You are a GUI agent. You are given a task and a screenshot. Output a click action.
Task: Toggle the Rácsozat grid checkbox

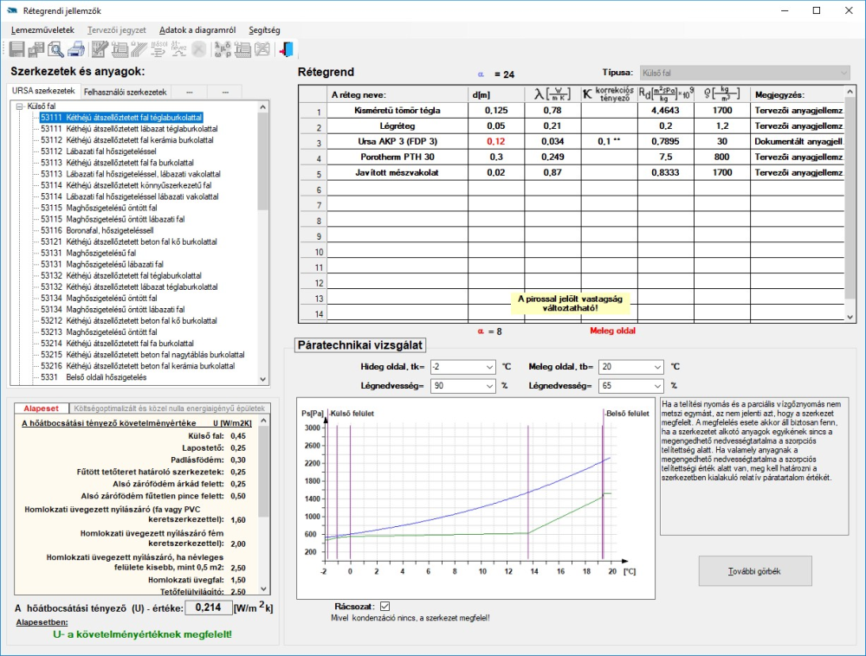coord(385,607)
